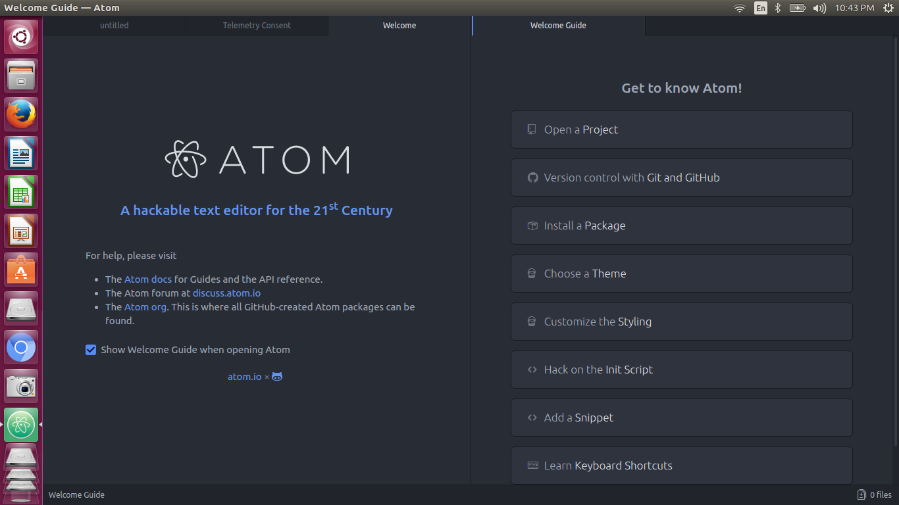Expand the Customize the Styling card

click(x=681, y=322)
